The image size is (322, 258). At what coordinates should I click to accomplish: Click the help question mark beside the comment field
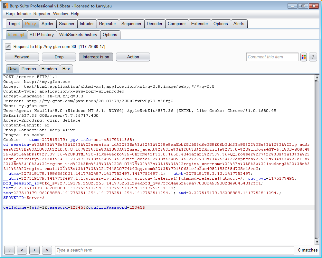coord(313,57)
